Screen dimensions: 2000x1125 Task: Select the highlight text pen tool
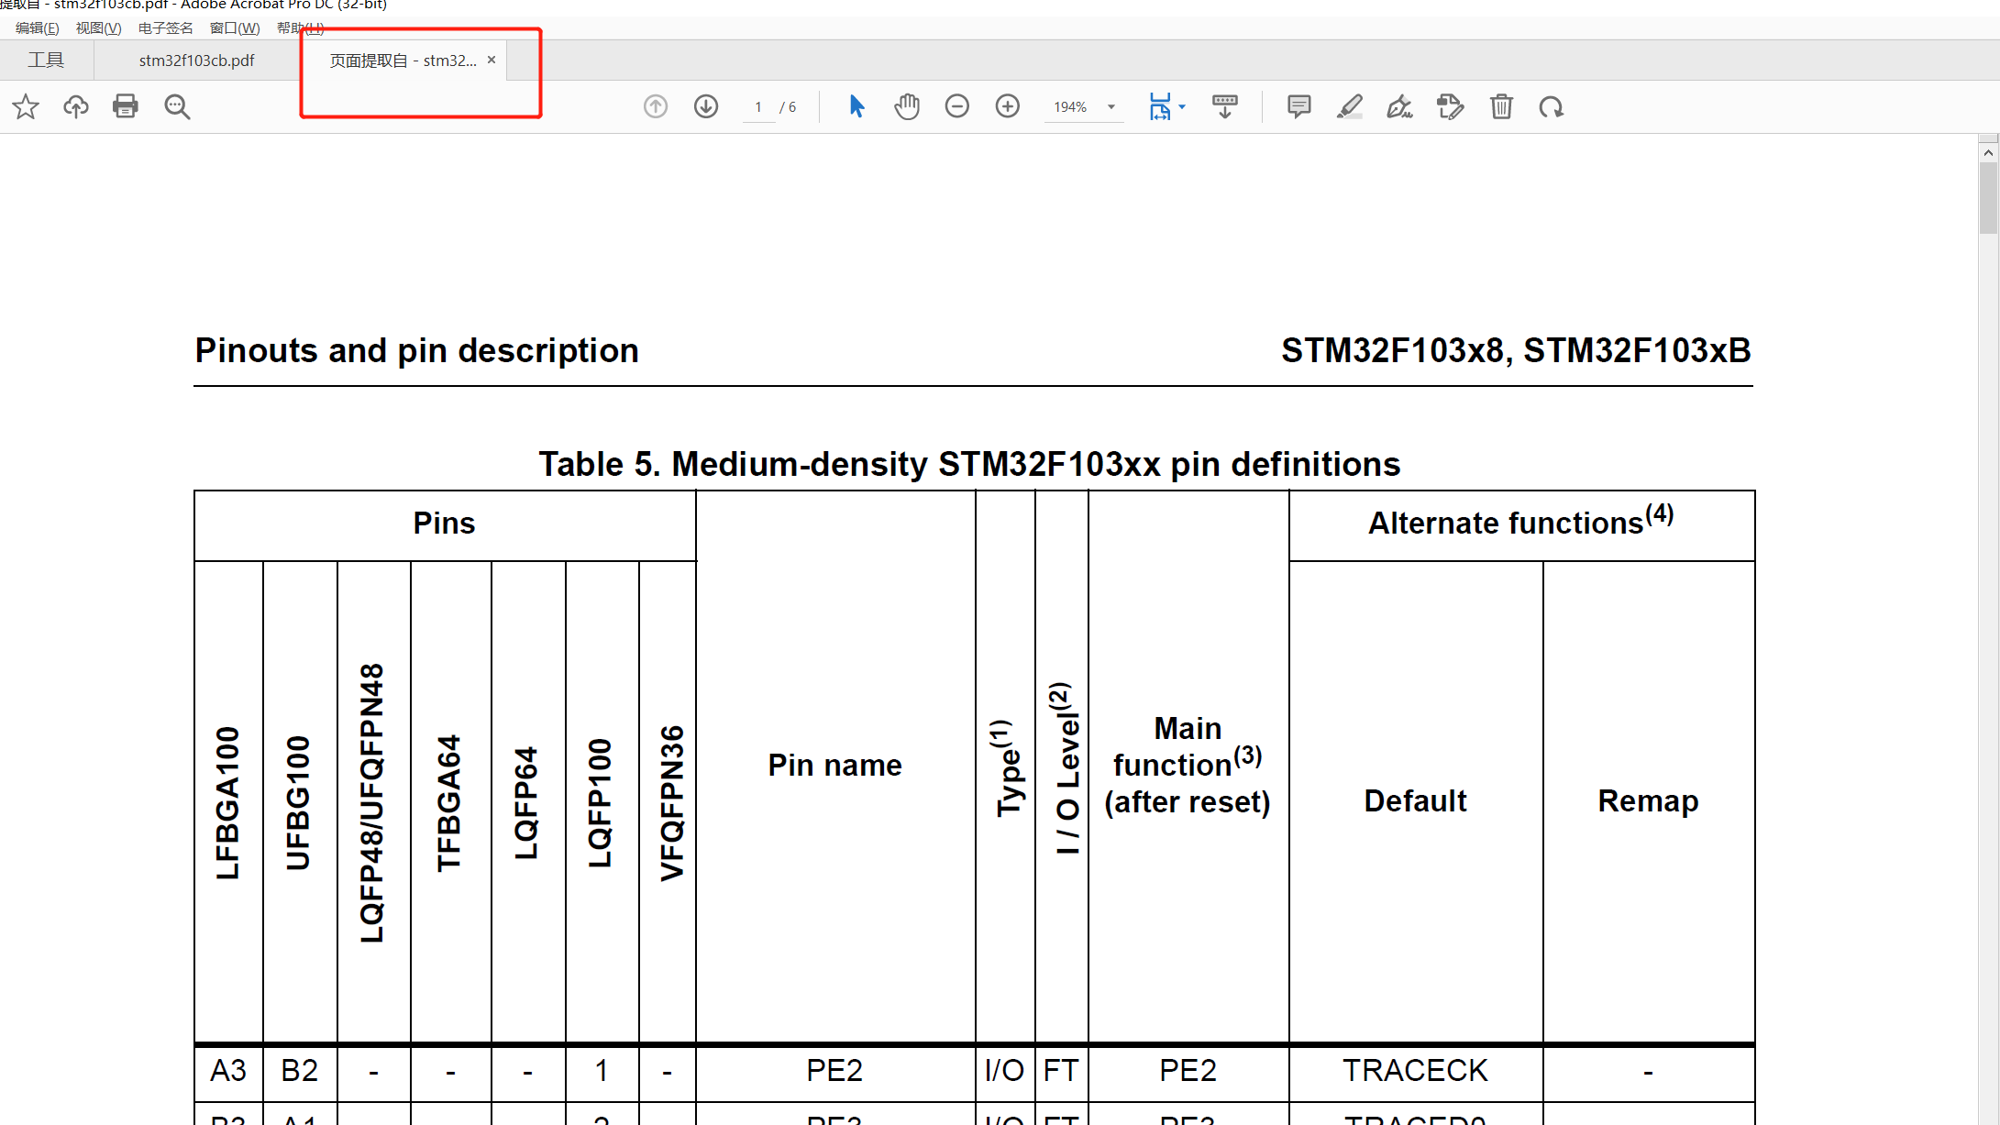click(1350, 107)
